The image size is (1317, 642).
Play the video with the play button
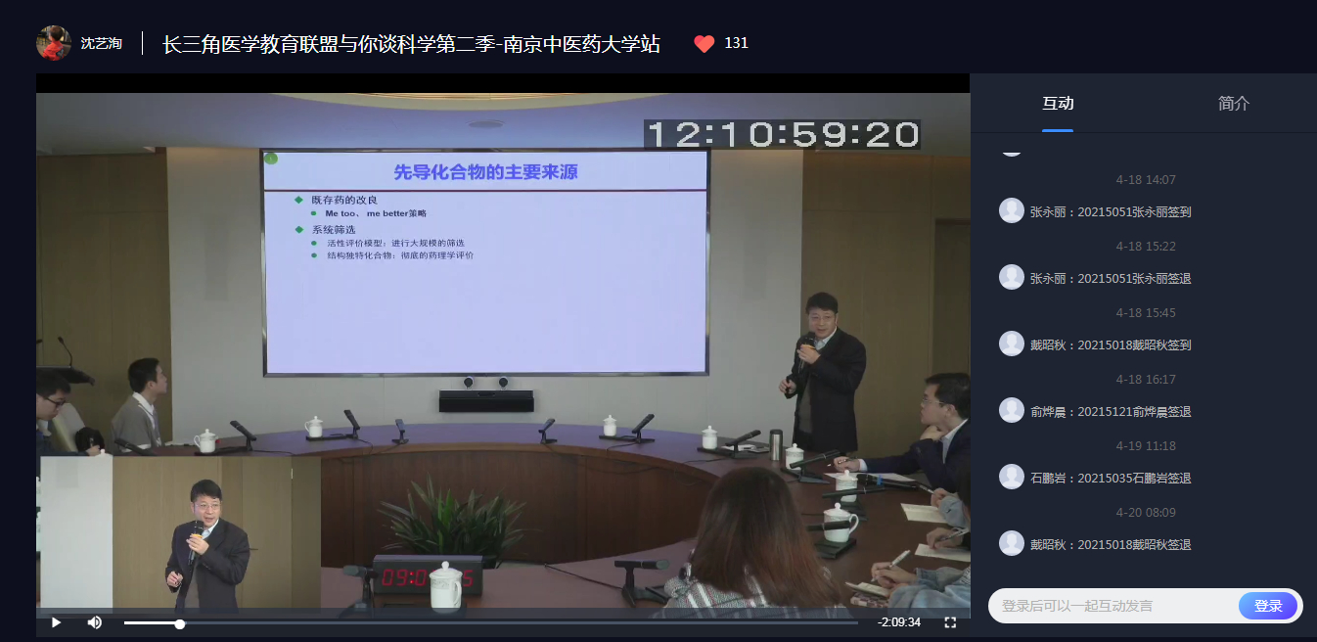pyautogui.click(x=56, y=622)
